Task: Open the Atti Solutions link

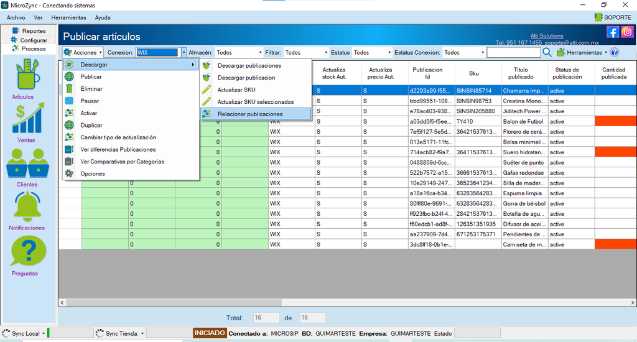Action: 547,35
